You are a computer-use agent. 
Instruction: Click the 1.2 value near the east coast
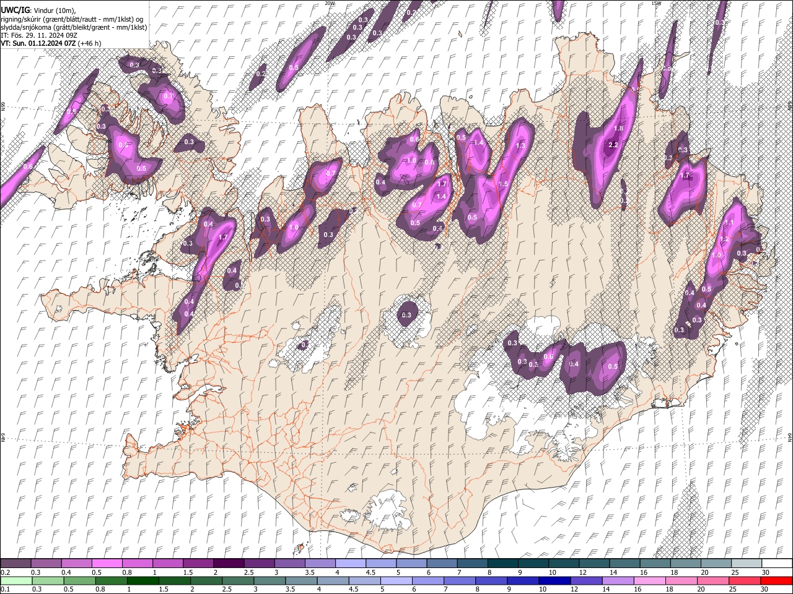723,239
